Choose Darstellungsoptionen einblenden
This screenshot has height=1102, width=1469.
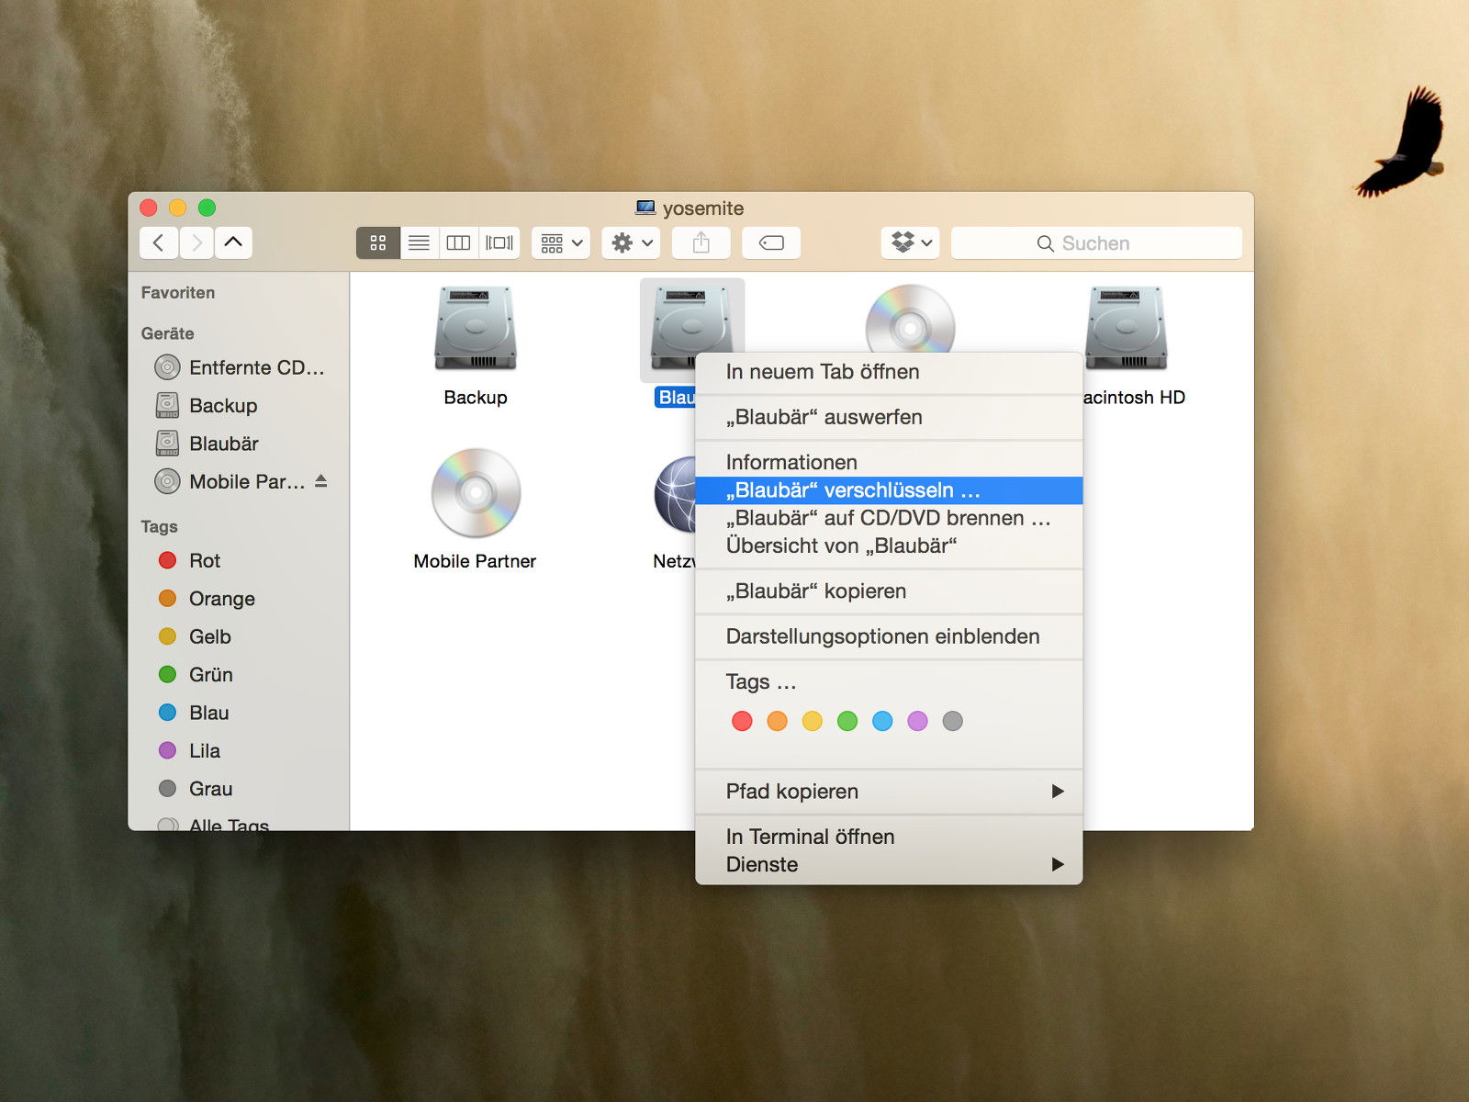point(889,636)
